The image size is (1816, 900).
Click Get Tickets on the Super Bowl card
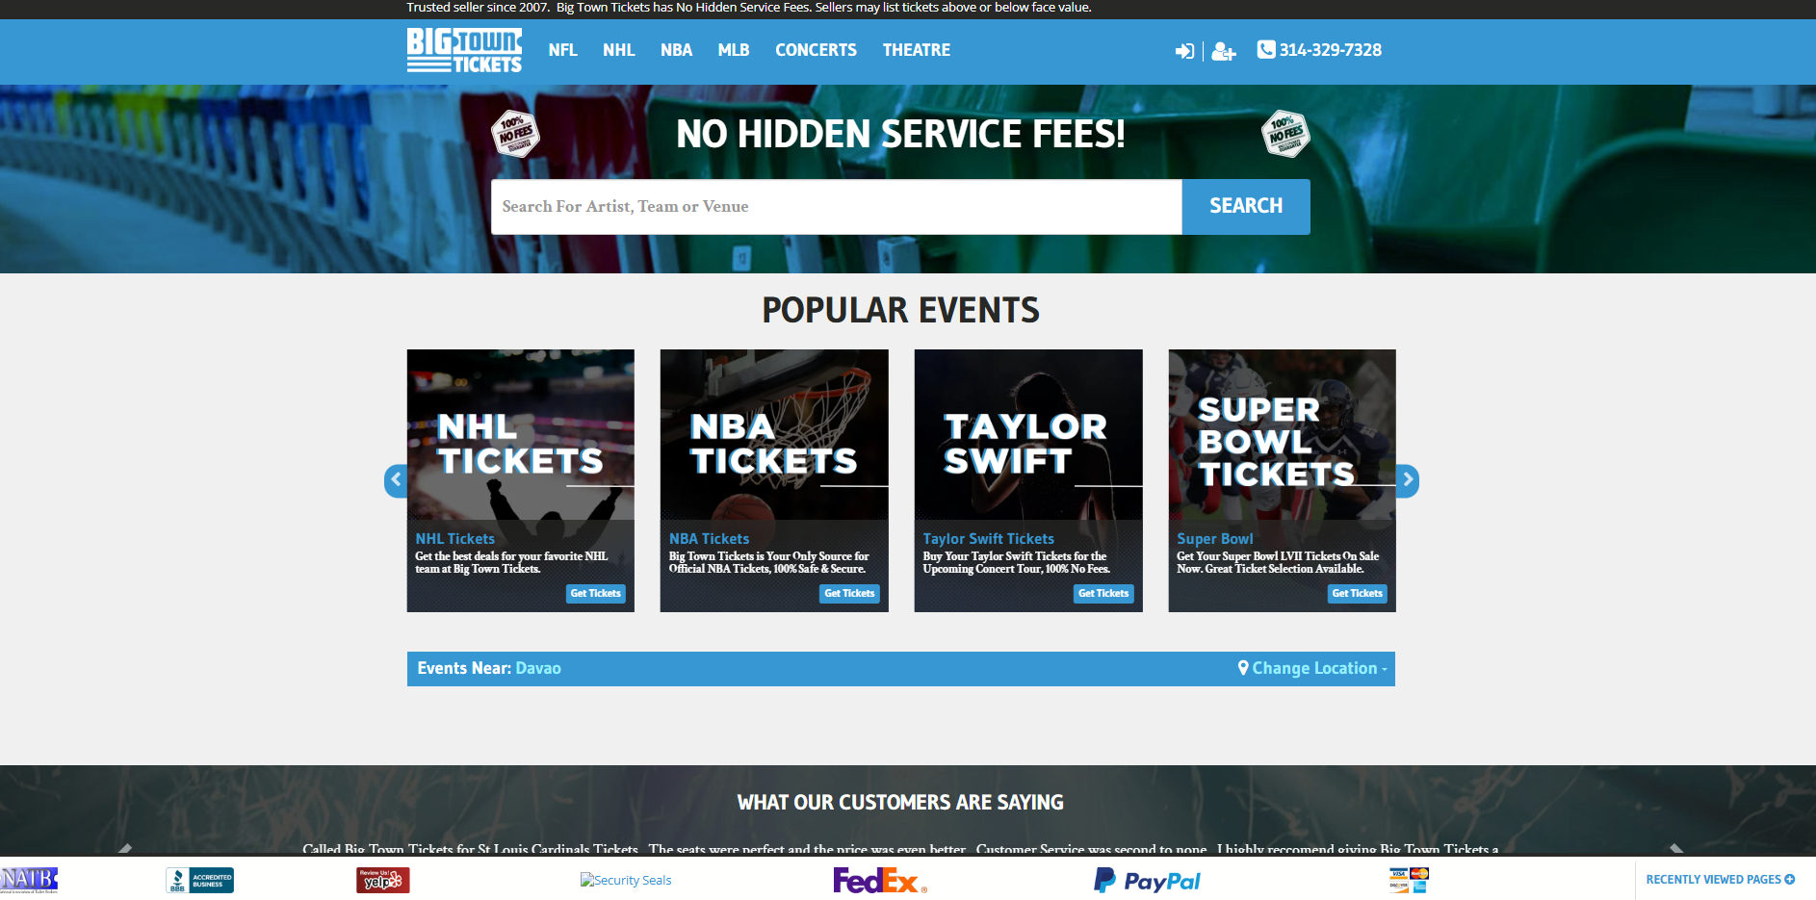click(x=1358, y=594)
